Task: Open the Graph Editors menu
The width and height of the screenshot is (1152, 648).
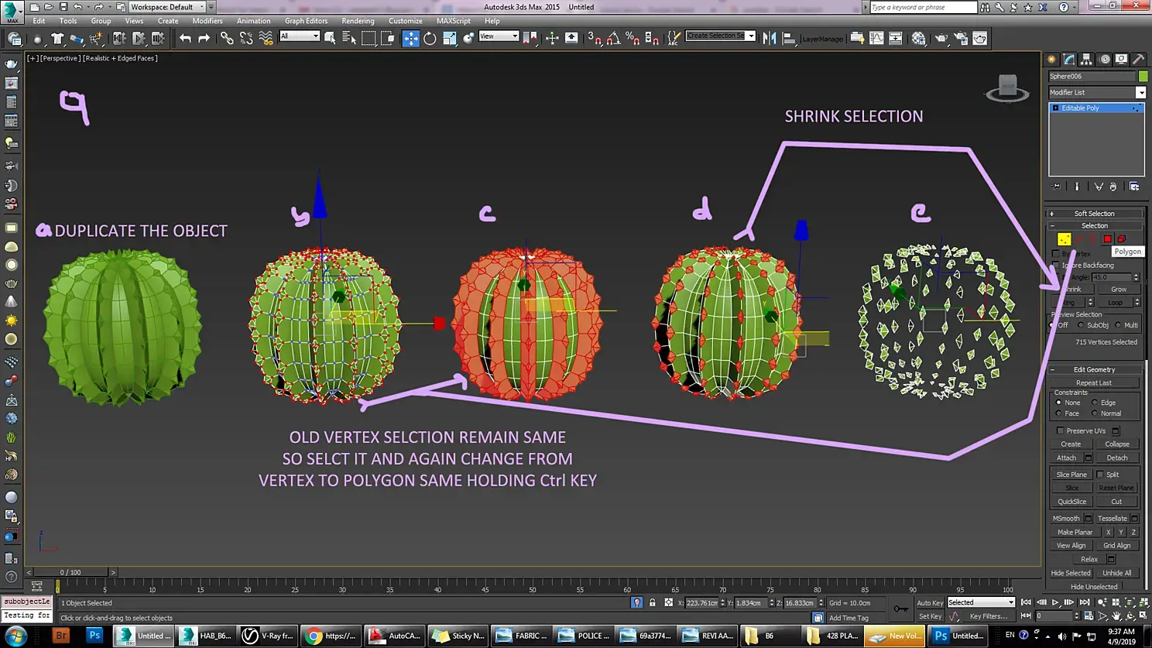Action: (x=306, y=21)
